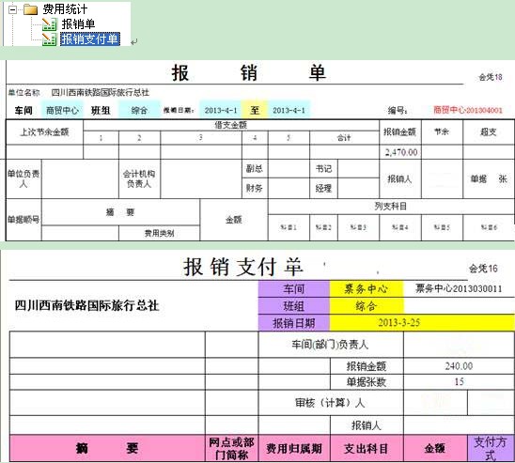Select the 报销支付单 tree item
This screenshot has height=463, width=515.
[x=89, y=39]
